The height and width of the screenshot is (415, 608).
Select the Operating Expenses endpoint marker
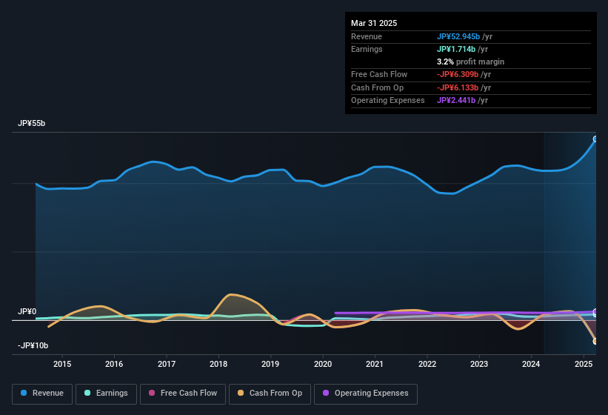(595, 312)
